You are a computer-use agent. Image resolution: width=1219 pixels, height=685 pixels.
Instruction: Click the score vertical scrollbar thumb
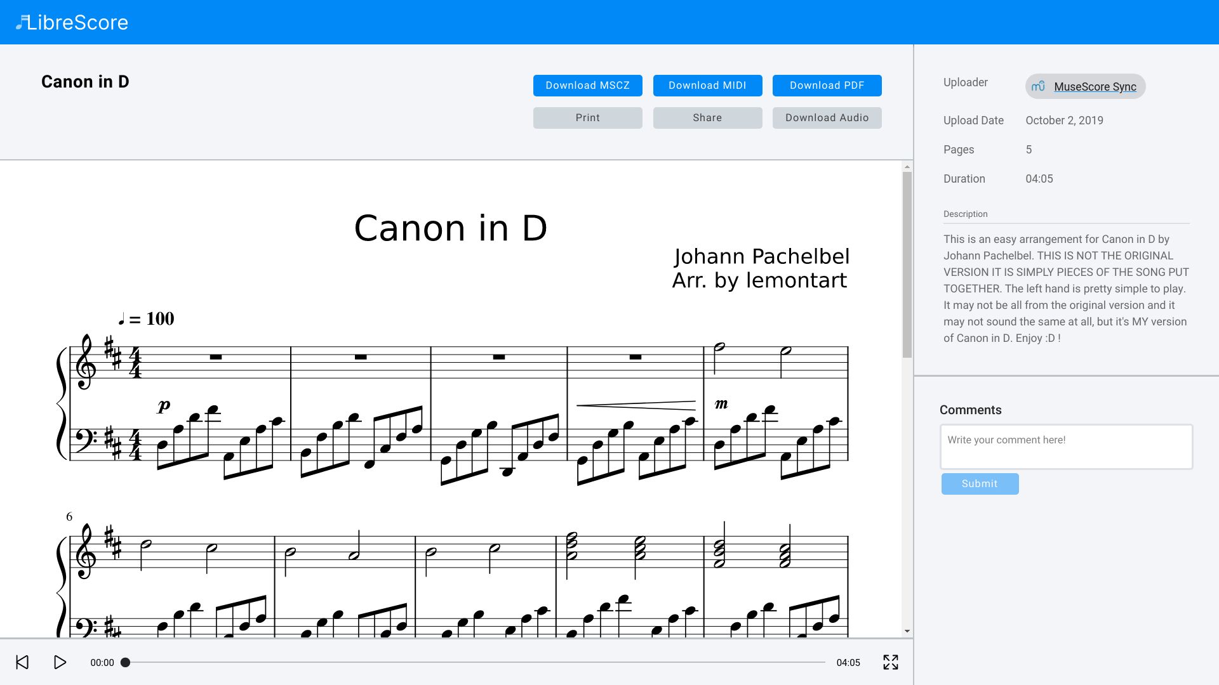[907, 264]
